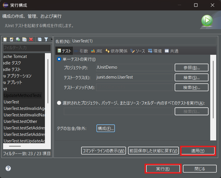Select the Apache Tomcat configuration type
Viewport: 221px width, 178px height.
click(x=15, y=57)
